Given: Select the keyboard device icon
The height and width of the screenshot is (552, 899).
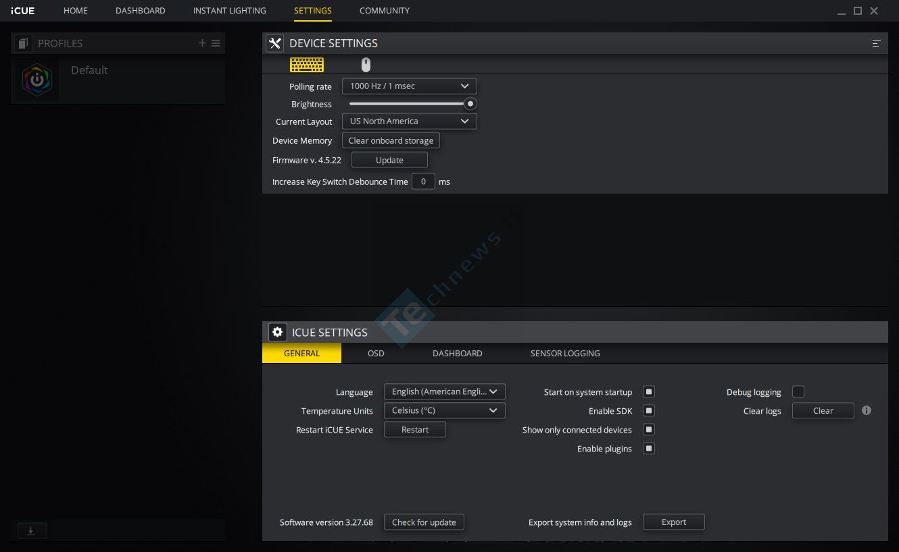Looking at the screenshot, I should point(307,65).
